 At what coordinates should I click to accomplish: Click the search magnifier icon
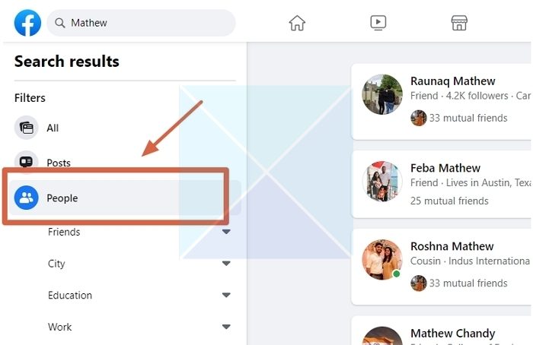pyautogui.click(x=60, y=23)
